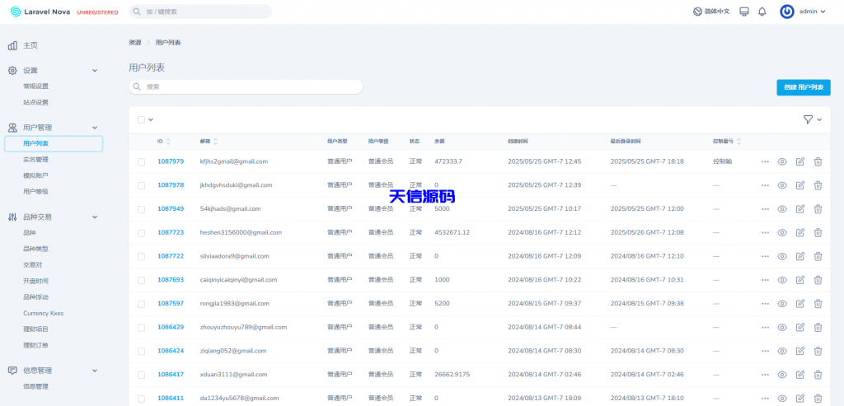Viewport: 844px width, 406px height.
Task: Tick the select-all checkbox above the table
Action: [x=141, y=119]
